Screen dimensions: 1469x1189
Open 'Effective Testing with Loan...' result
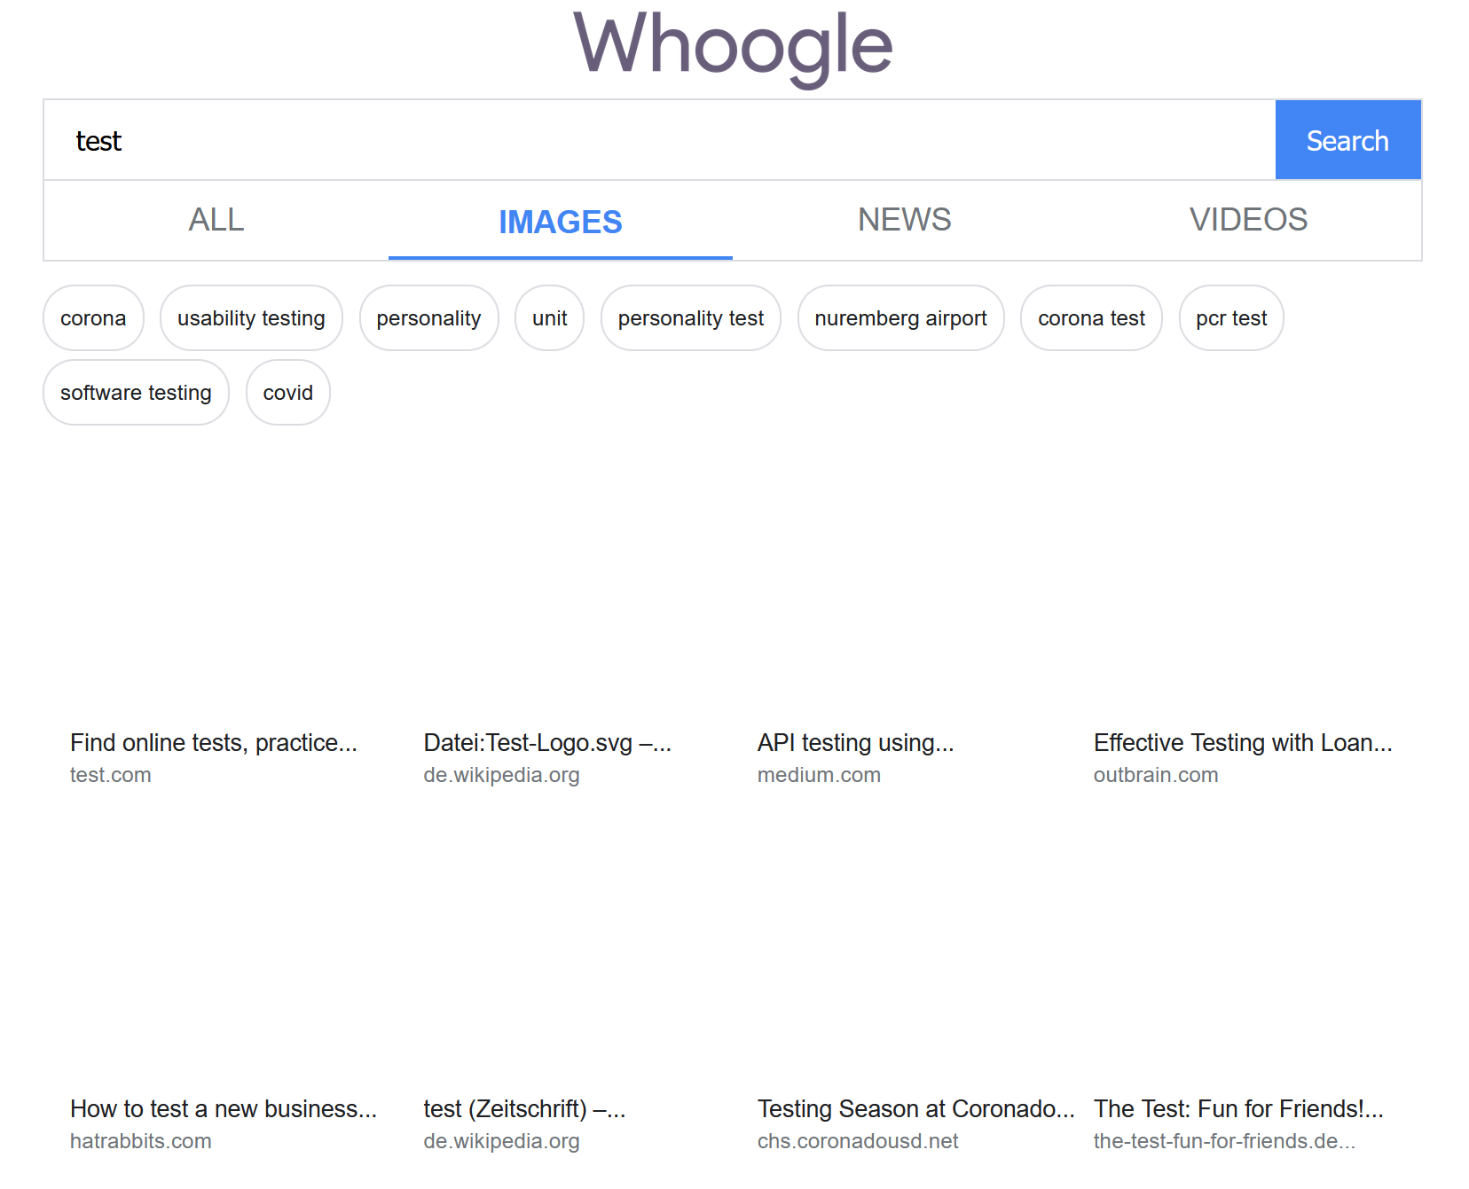[1243, 743]
